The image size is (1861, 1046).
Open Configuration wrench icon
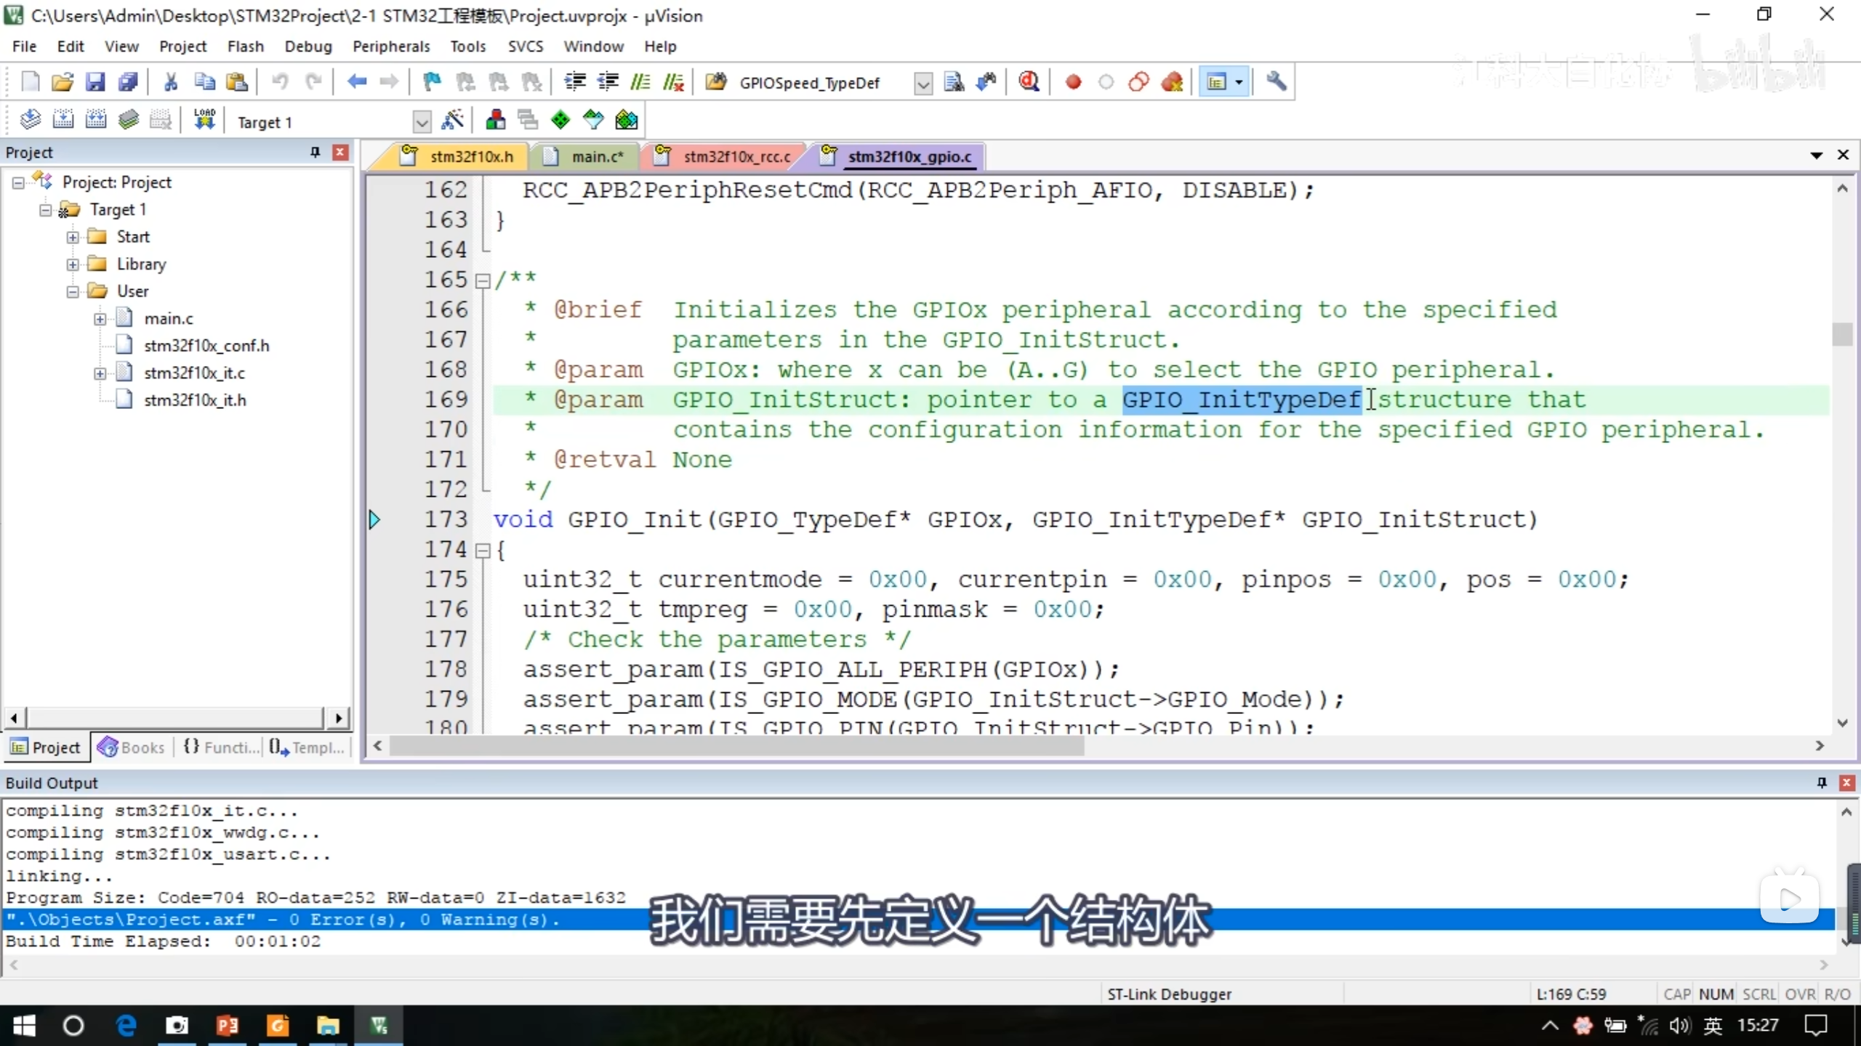[x=1276, y=82]
